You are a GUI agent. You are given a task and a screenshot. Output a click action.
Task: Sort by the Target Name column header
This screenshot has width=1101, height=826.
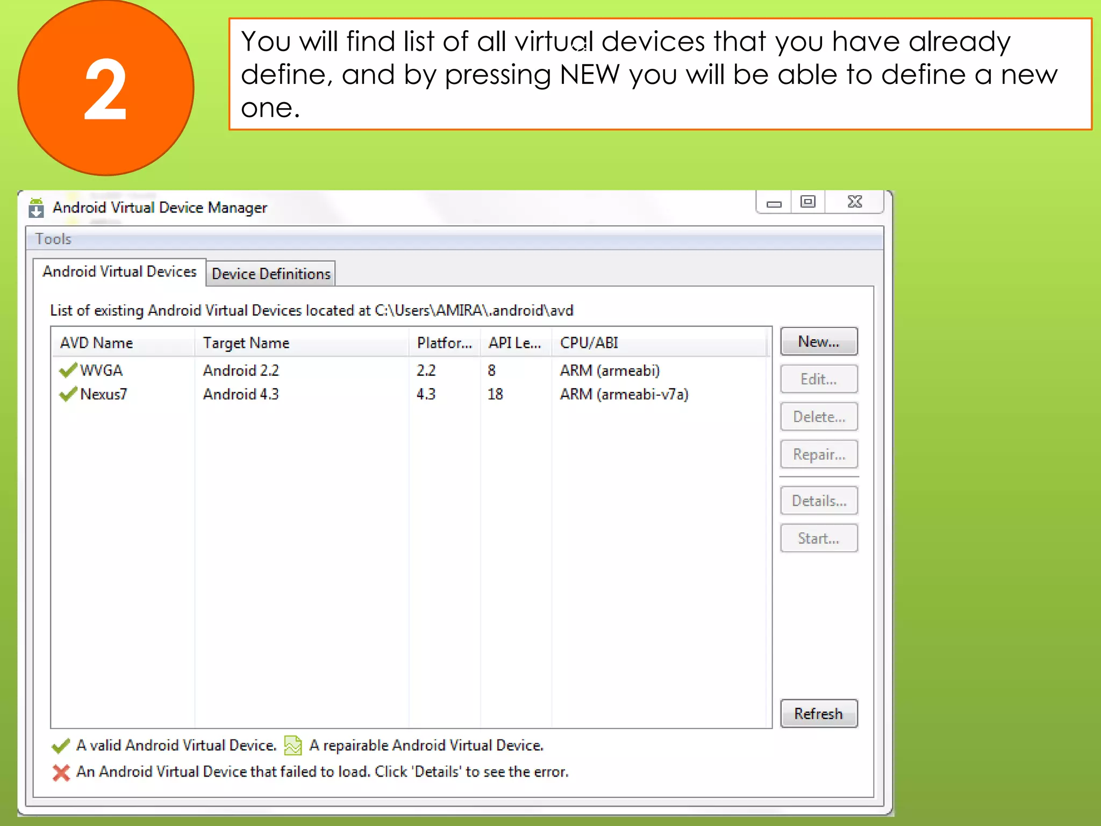(x=302, y=343)
